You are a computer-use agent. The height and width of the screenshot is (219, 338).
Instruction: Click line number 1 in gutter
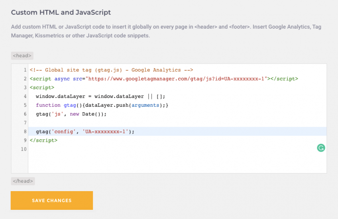(25, 70)
